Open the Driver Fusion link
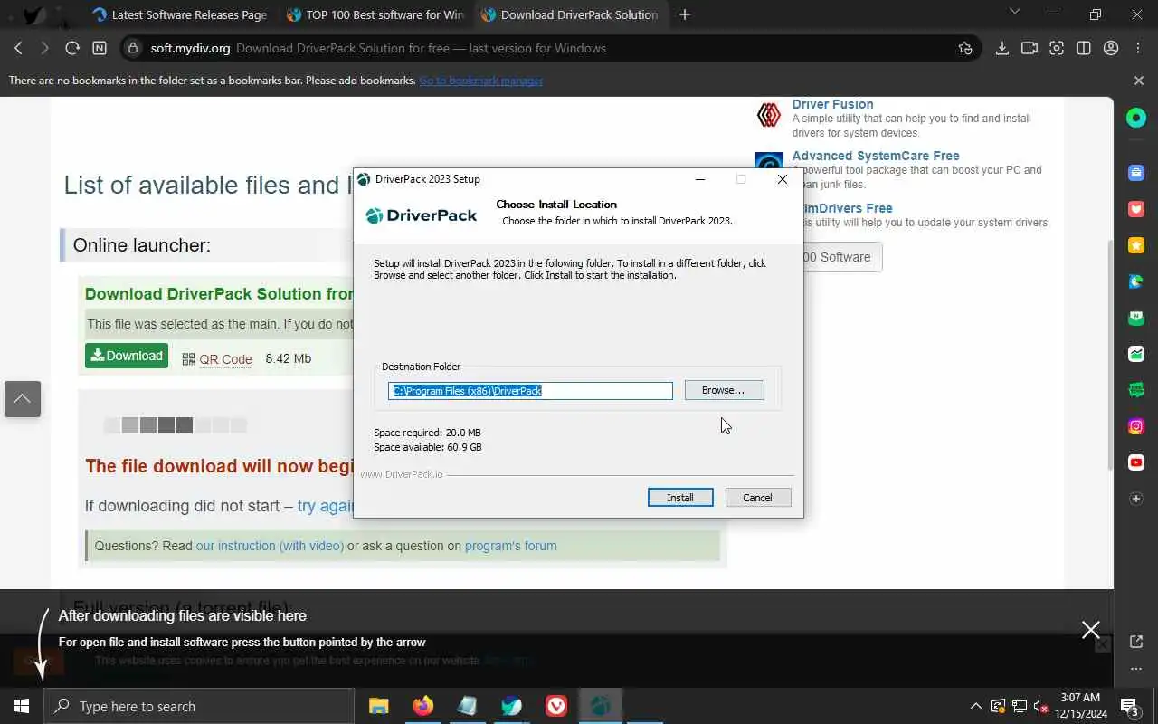The height and width of the screenshot is (724, 1158). click(x=832, y=104)
